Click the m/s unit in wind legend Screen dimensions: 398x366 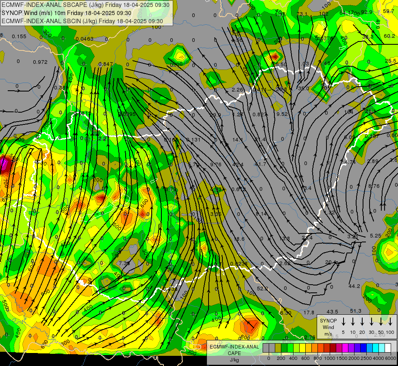tap(328, 334)
